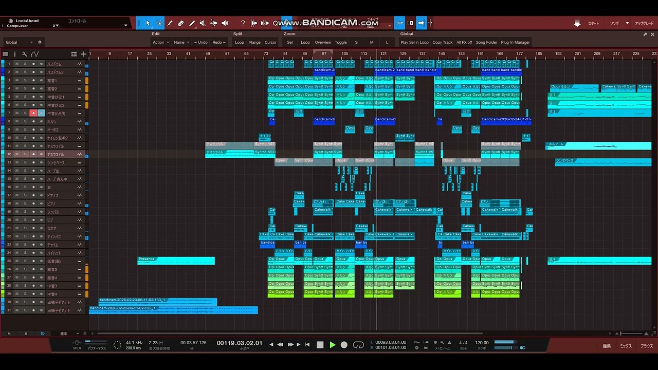The height and width of the screenshot is (370, 658).
Task: Open the Global macro page dropdown
Action: 20,42
